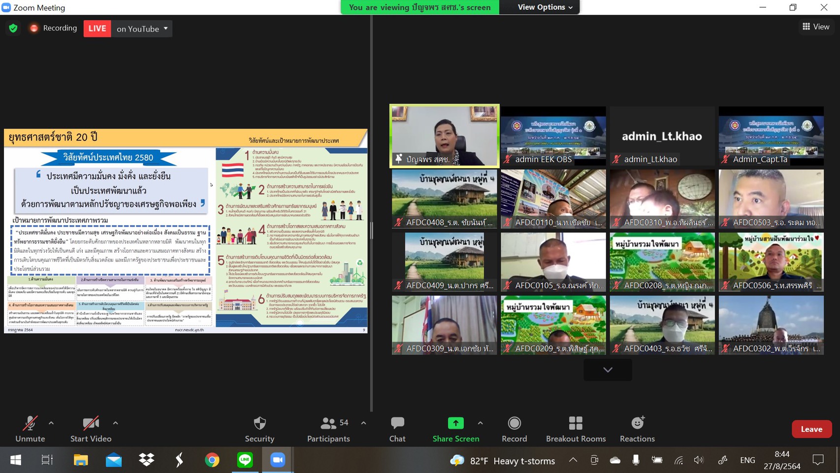Select admin_Lt.khao video tile
This screenshot has width=840, height=473.
[662, 136]
